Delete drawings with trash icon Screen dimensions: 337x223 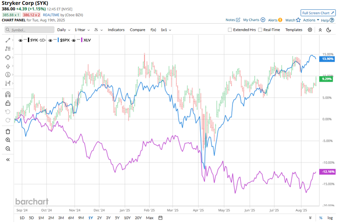pos(8,132)
